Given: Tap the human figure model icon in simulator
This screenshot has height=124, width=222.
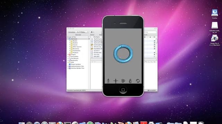Looking at the screenshot, I should (108, 81).
